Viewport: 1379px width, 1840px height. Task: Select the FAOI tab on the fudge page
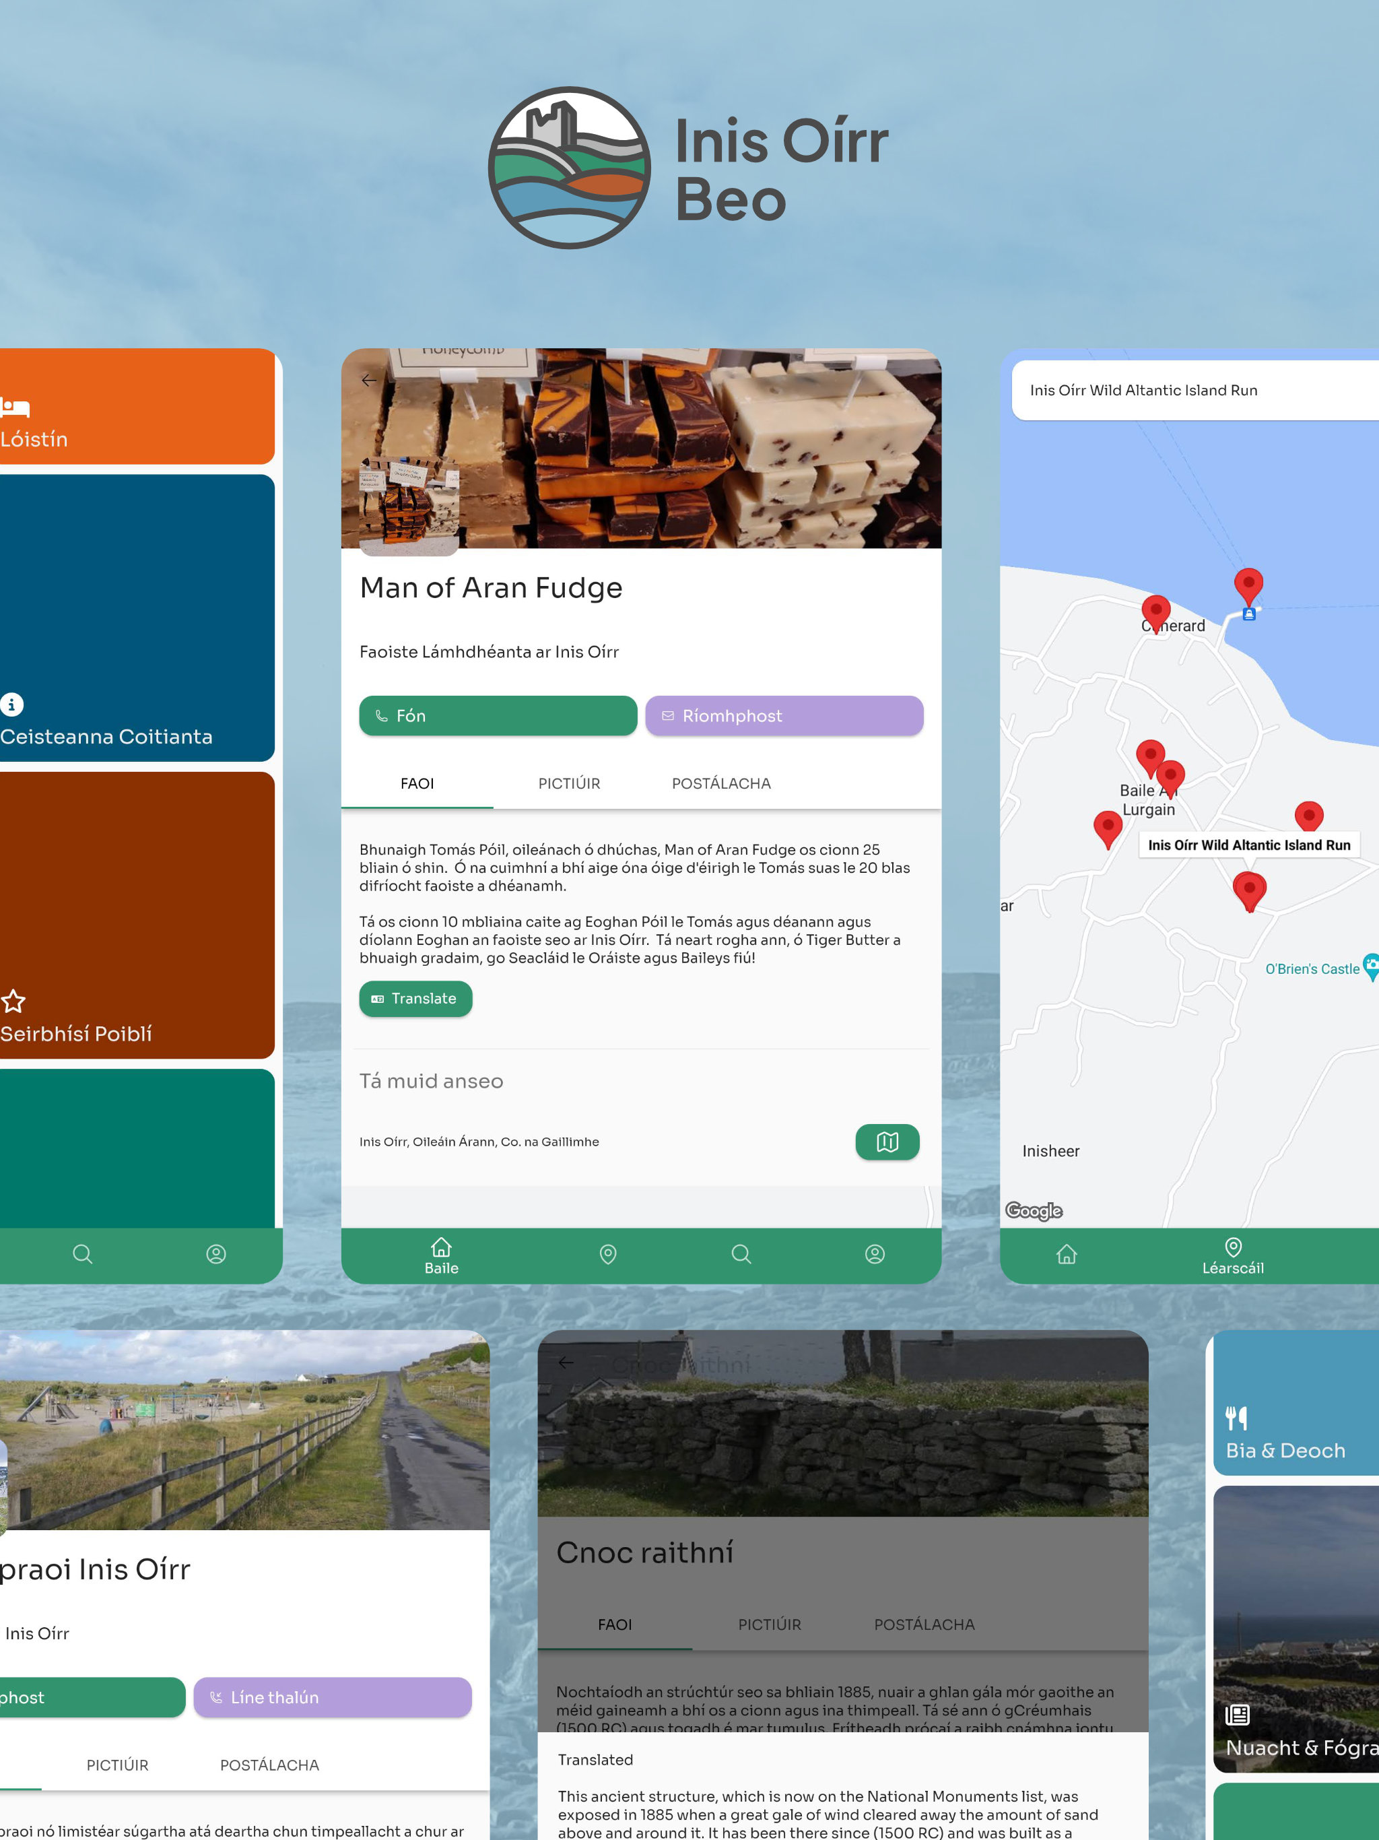click(x=417, y=783)
